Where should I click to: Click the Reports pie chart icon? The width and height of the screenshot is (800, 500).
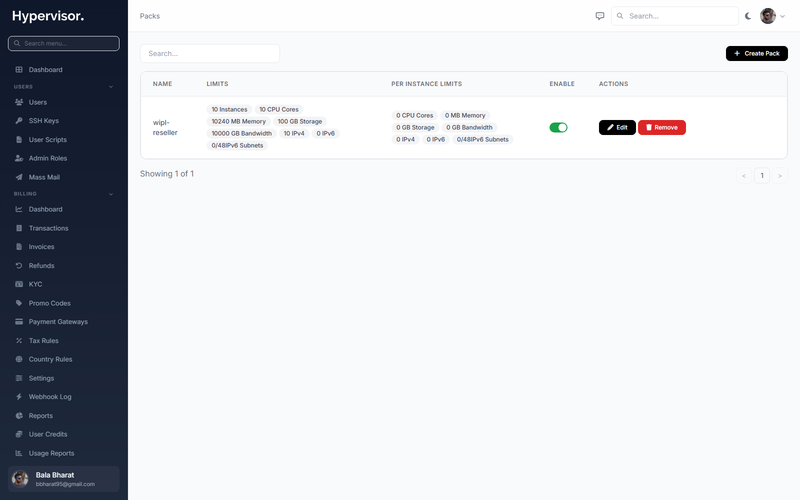coord(19,415)
